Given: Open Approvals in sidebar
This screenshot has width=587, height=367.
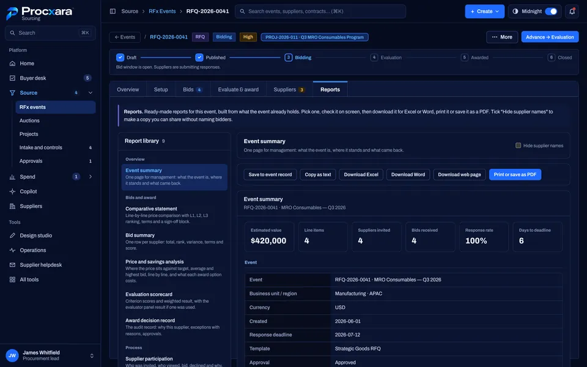Looking at the screenshot, I should point(56,161).
